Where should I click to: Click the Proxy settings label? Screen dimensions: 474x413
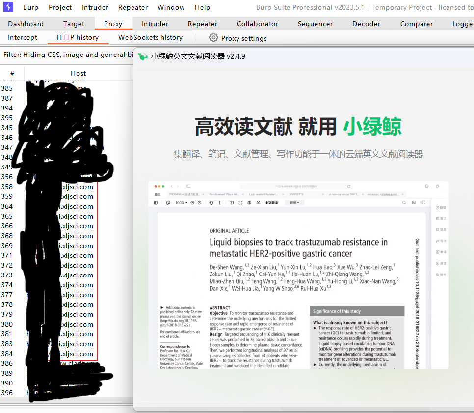244,38
